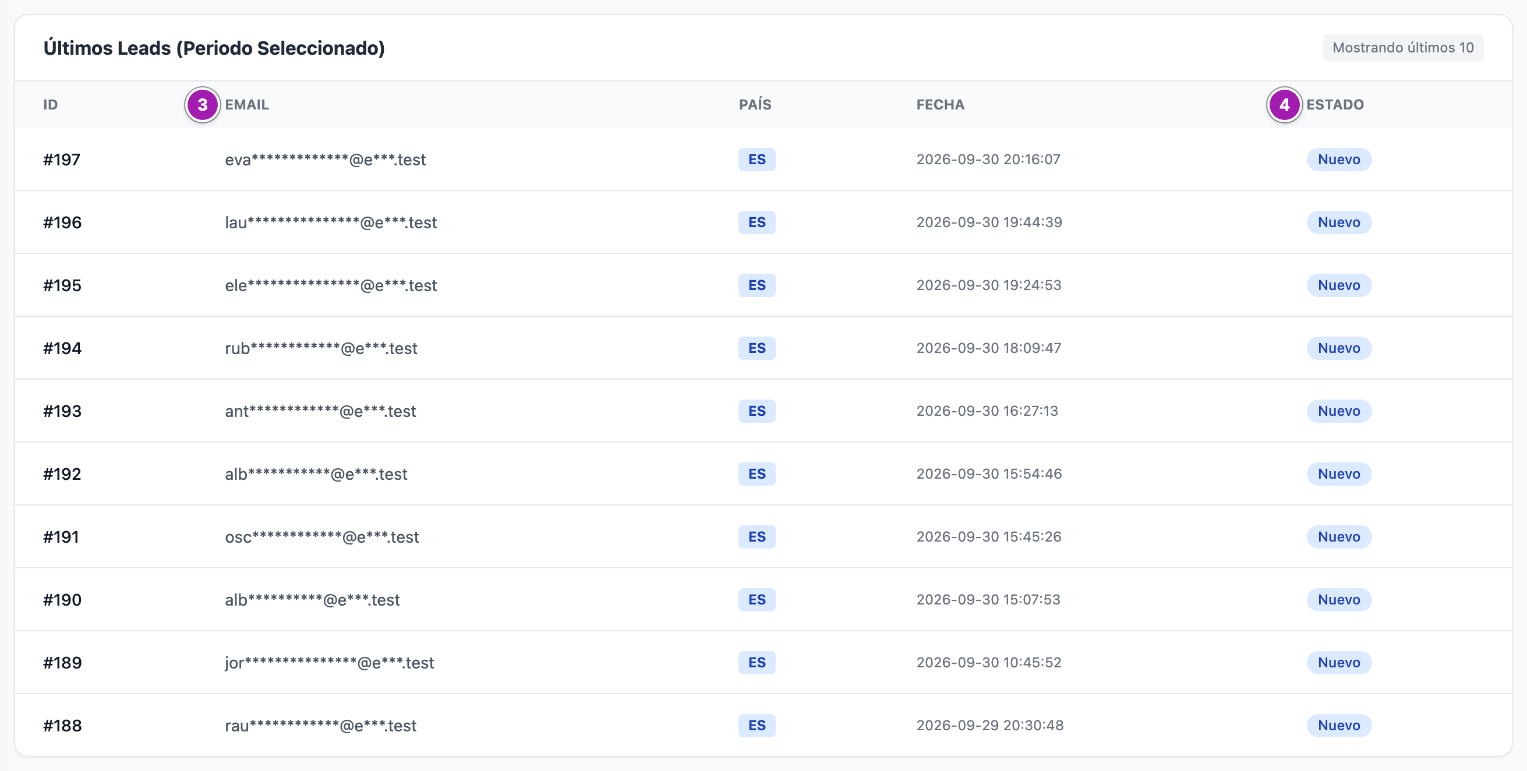The width and height of the screenshot is (1527, 771).
Task: Select the masked email starting with jor
Action: click(329, 663)
